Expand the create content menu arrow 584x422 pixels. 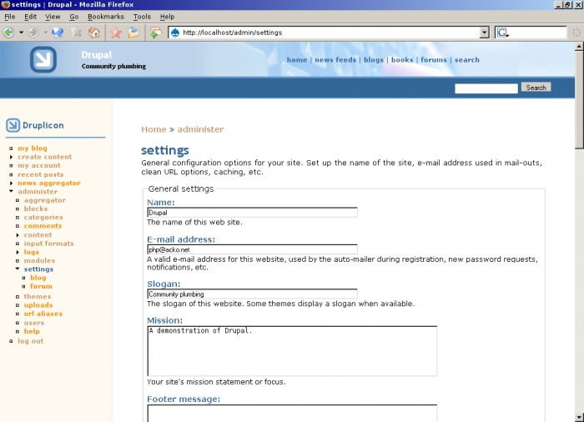(11, 157)
